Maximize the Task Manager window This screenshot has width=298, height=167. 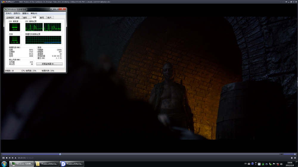pyautogui.click(x=56, y=9)
